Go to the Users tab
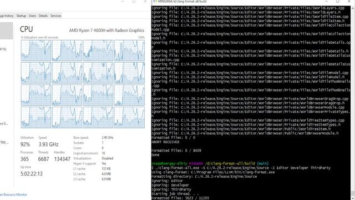 (32, 16)
